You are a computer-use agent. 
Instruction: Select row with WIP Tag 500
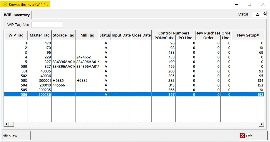134,66
